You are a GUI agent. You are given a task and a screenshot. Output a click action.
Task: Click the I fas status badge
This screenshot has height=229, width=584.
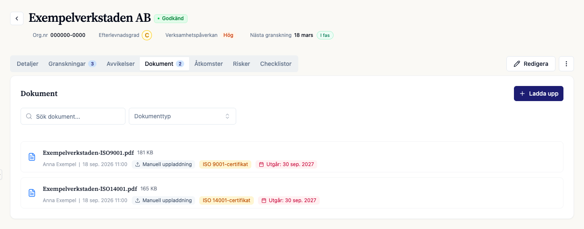[325, 35]
